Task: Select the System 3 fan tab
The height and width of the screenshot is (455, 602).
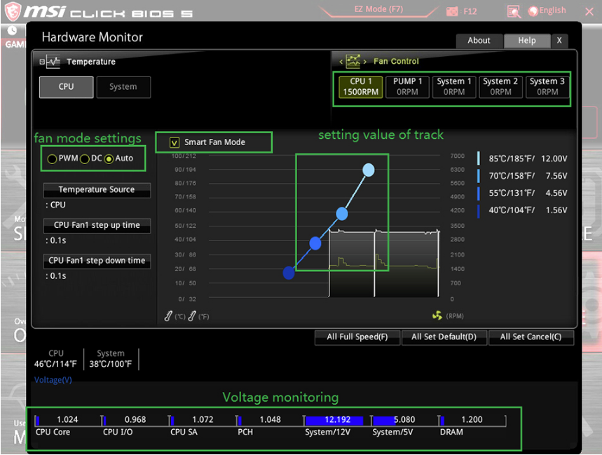Action: click(547, 87)
